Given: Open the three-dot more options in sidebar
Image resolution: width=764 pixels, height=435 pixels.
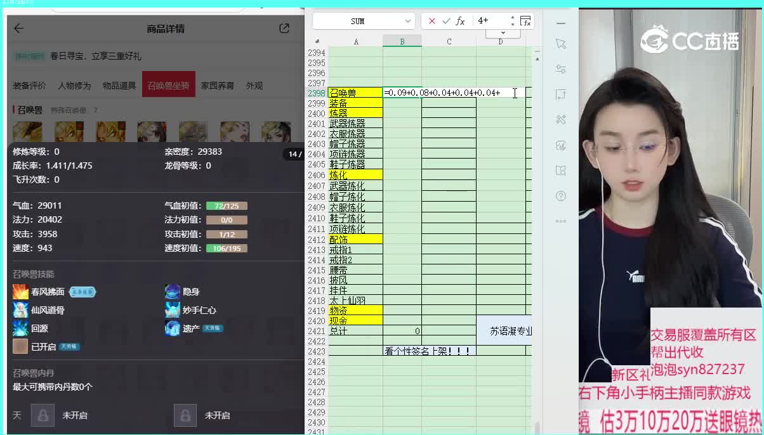Looking at the screenshot, I should coord(560,221).
